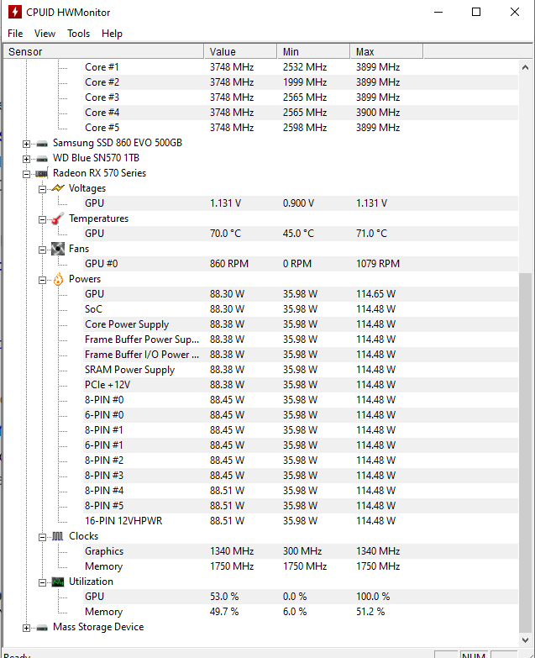
Task: Click the Clocks waveform icon
Action: tap(58, 536)
